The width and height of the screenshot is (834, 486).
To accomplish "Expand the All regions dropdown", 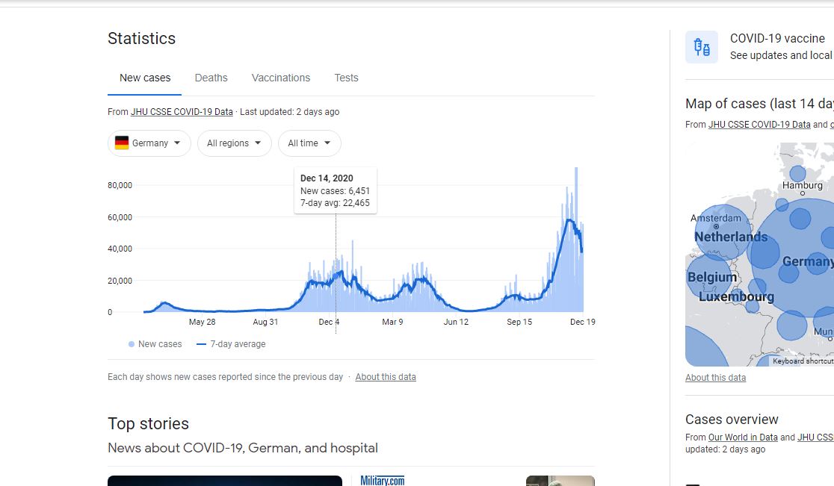I will click(234, 143).
